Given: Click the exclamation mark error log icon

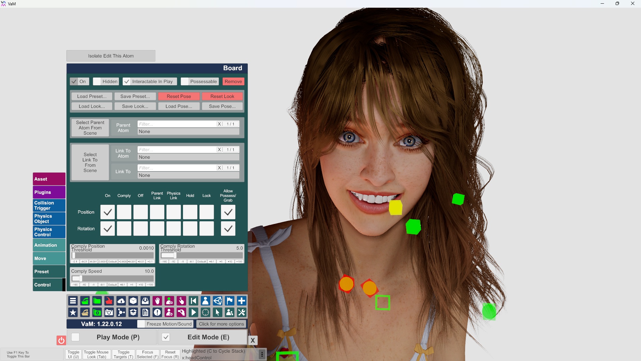Looking at the screenshot, I should pyautogui.click(x=157, y=313).
